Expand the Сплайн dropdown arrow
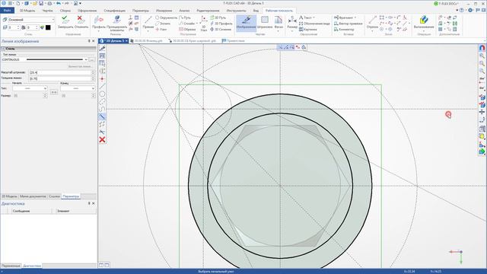This screenshot has height=274, width=487. click(x=197, y=24)
